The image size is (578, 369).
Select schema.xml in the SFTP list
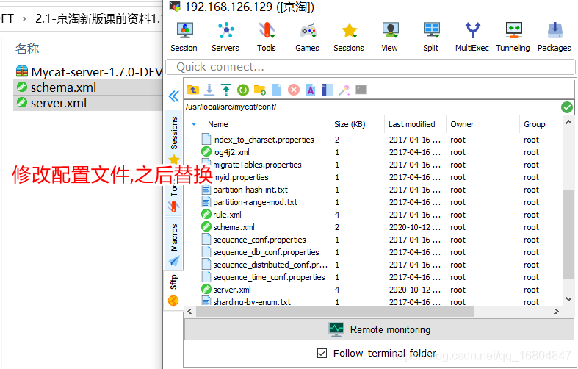coord(234,227)
